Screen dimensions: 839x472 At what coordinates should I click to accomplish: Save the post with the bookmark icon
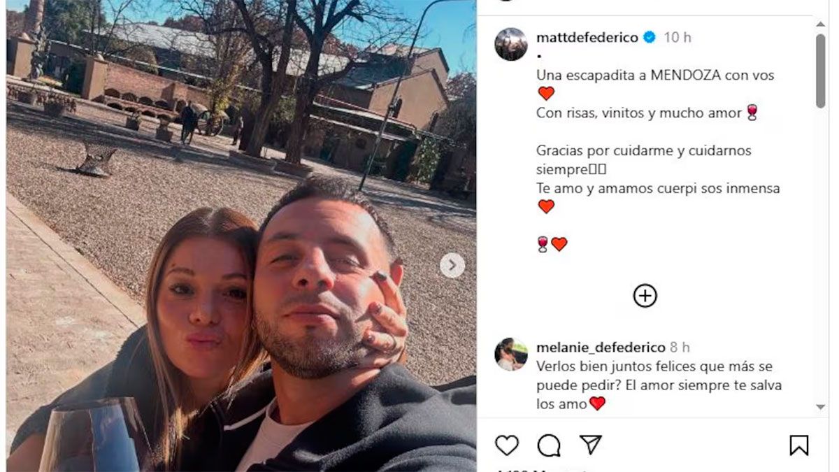click(799, 445)
